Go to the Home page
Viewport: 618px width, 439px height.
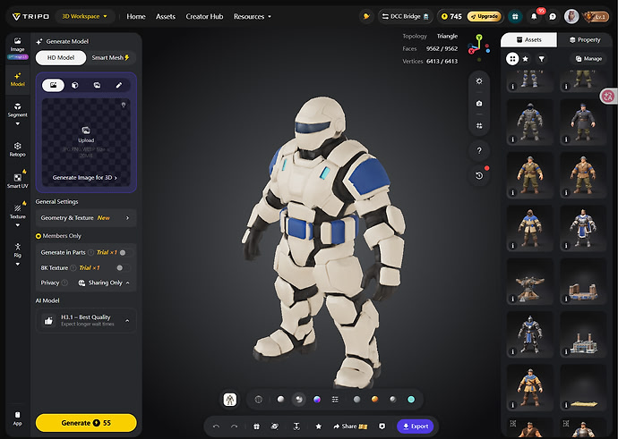[x=135, y=16]
